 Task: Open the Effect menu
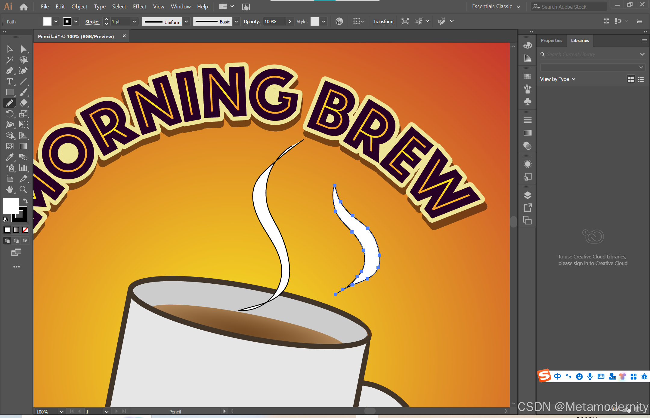(139, 7)
